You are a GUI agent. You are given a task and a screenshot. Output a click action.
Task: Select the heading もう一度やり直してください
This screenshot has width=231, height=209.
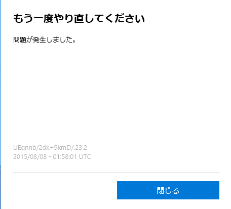coord(79,18)
